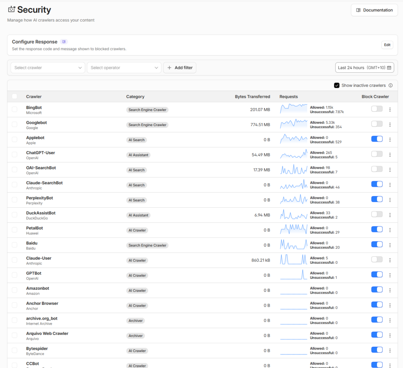Open row actions for OAI-SearchBot
Image resolution: width=403 pixels, height=368 pixels.
(x=390, y=170)
